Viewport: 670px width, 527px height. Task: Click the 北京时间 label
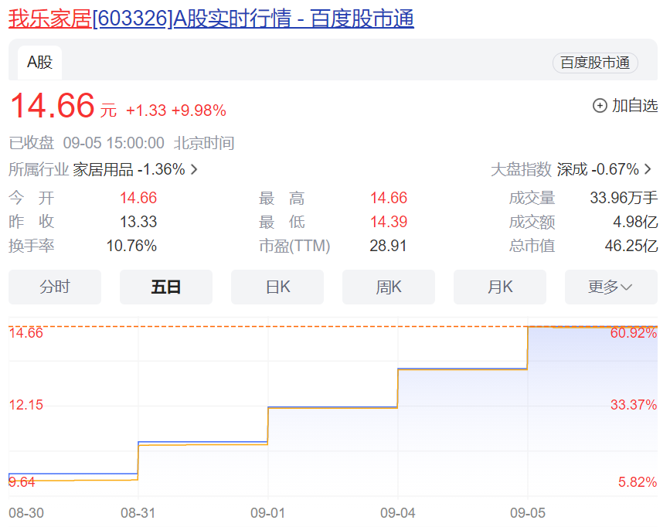tap(204, 143)
